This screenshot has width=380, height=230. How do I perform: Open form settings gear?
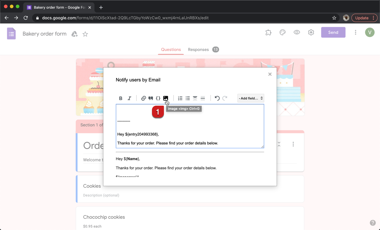tap(311, 33)
